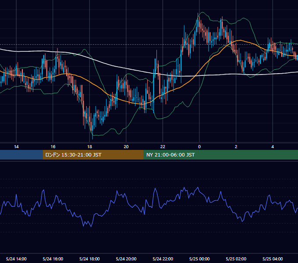Click the 5/25 00:00 date label
This screenshot has width=298, height=263.
click(x=199, y=259)
